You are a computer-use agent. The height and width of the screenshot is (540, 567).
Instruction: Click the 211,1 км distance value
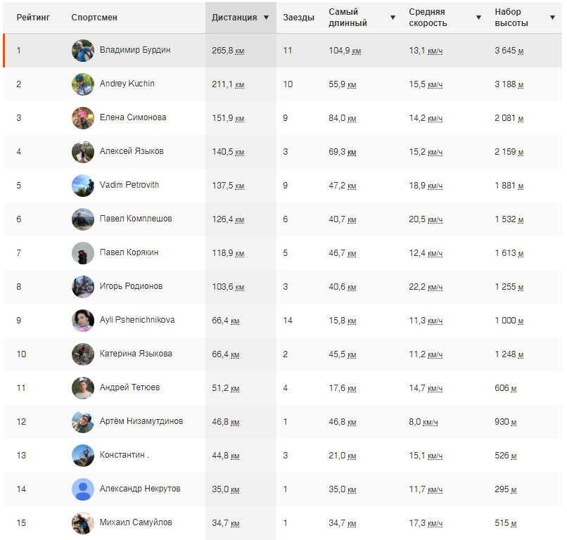pos(228,84)
